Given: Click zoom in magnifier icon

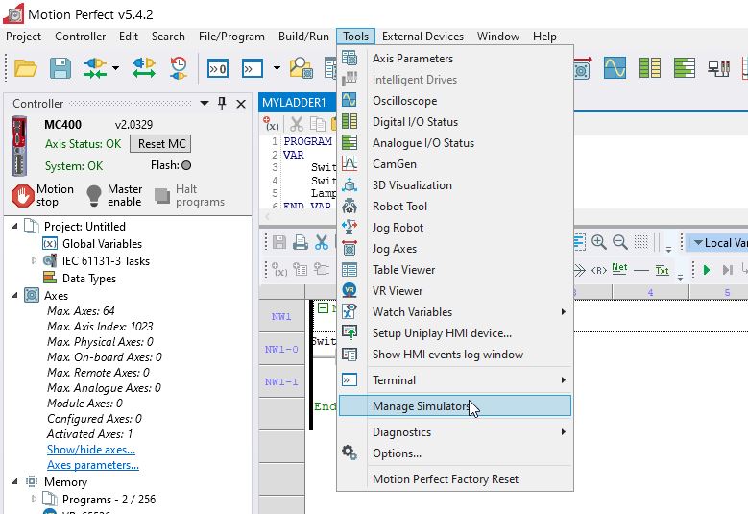Looking at the screenshot, I should [x=598, y=242].
